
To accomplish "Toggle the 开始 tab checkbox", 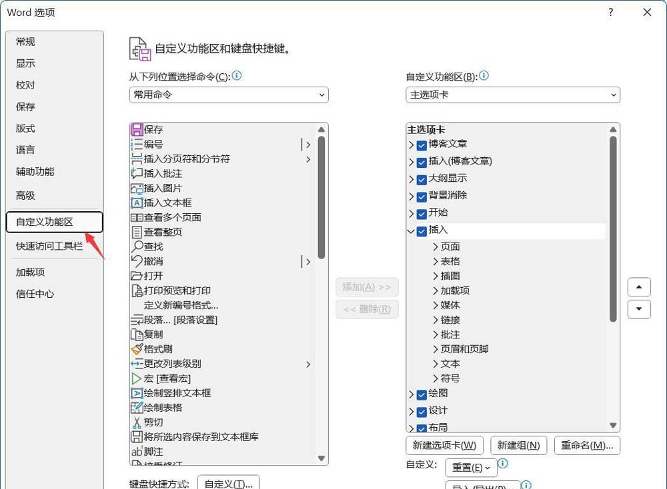I will 422,214.
